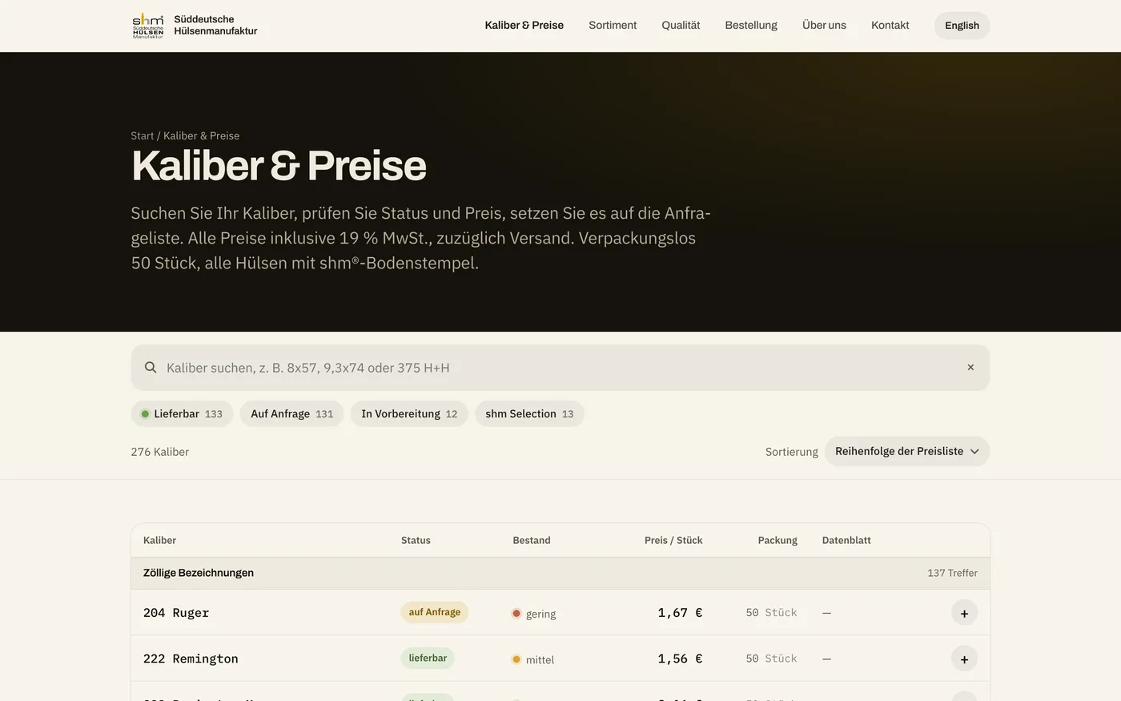Focus the Kaliber suchen search field
The image size is (1121, 701).
[560, 368]
